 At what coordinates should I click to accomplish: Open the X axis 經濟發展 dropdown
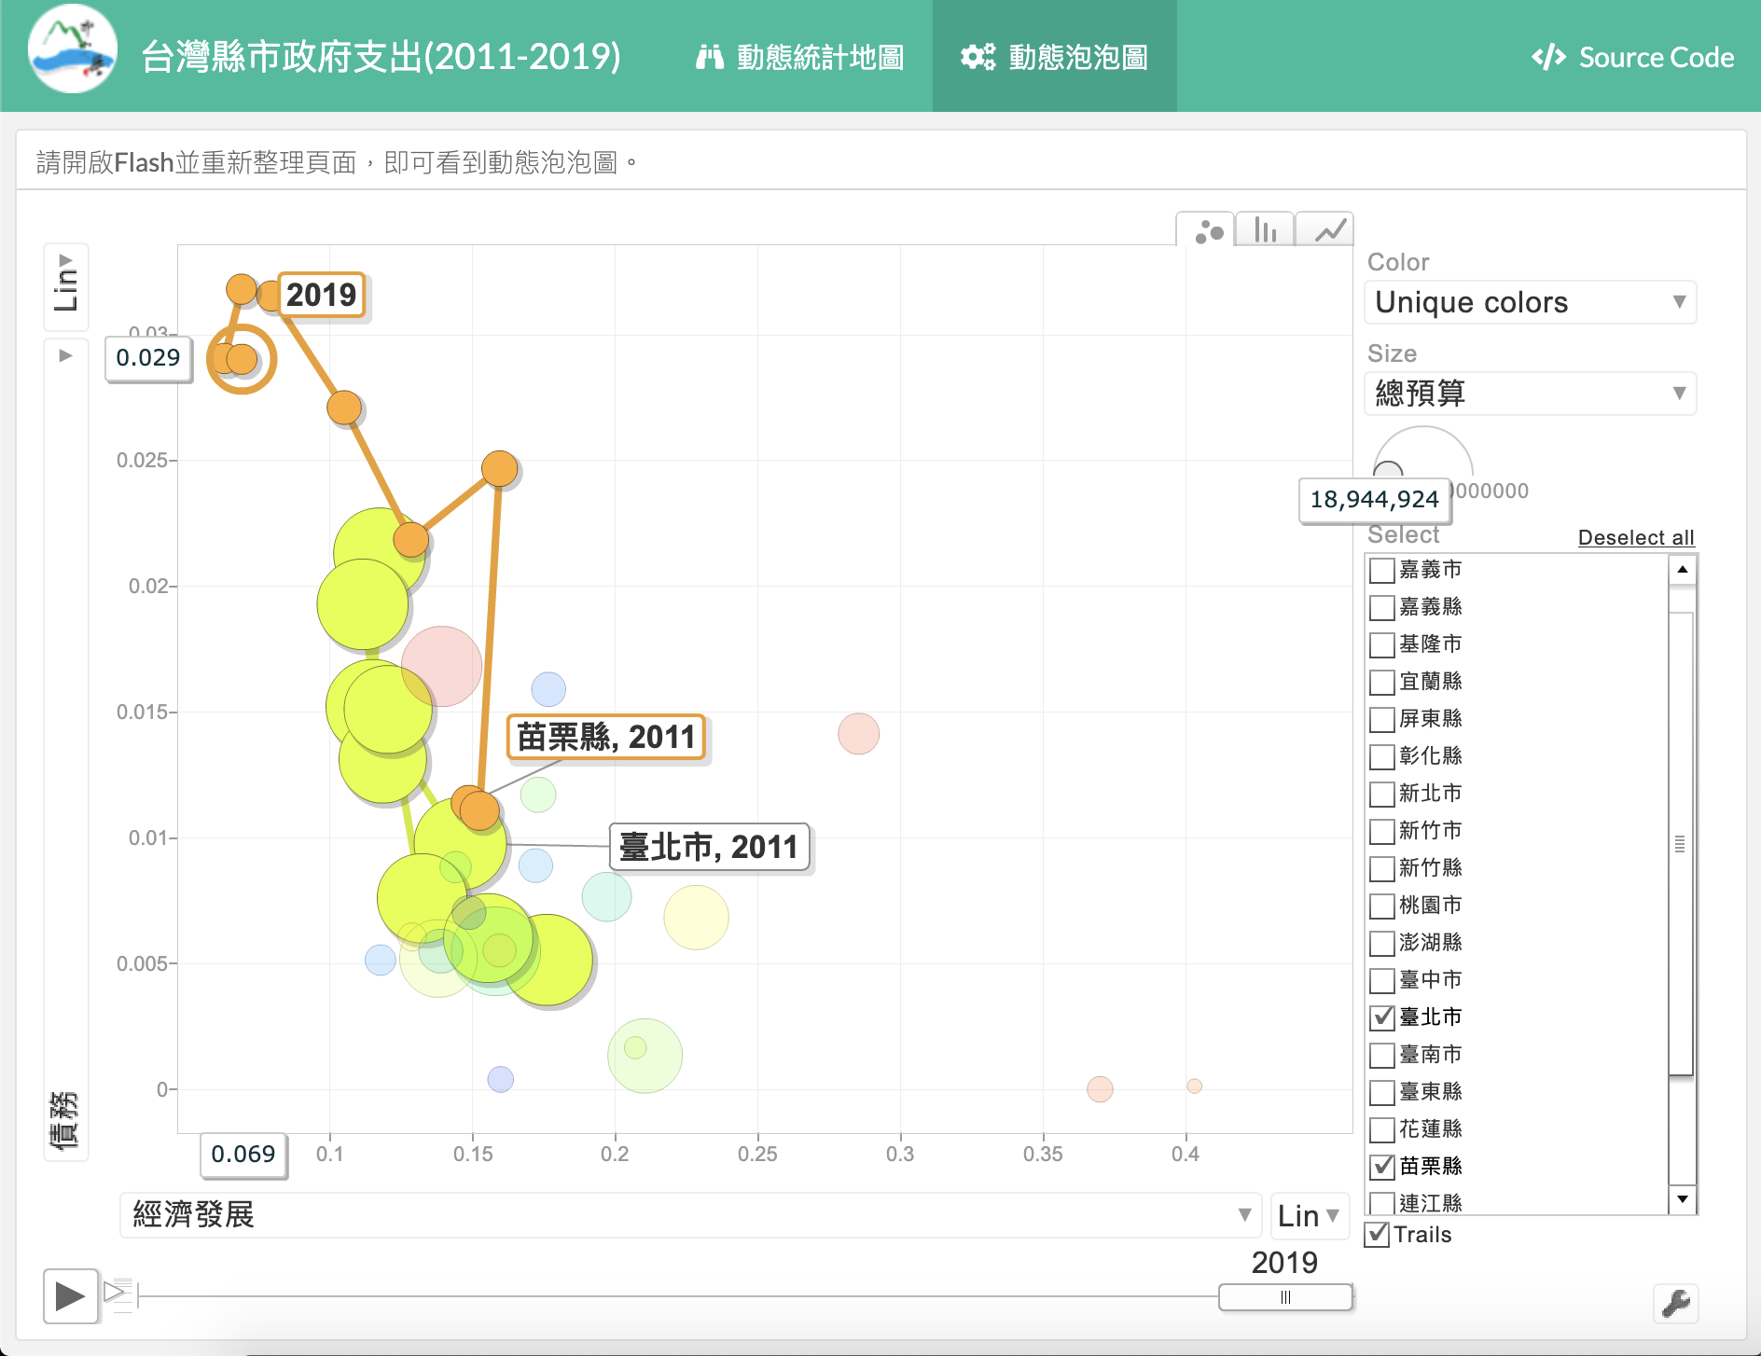coord(691,1215)
